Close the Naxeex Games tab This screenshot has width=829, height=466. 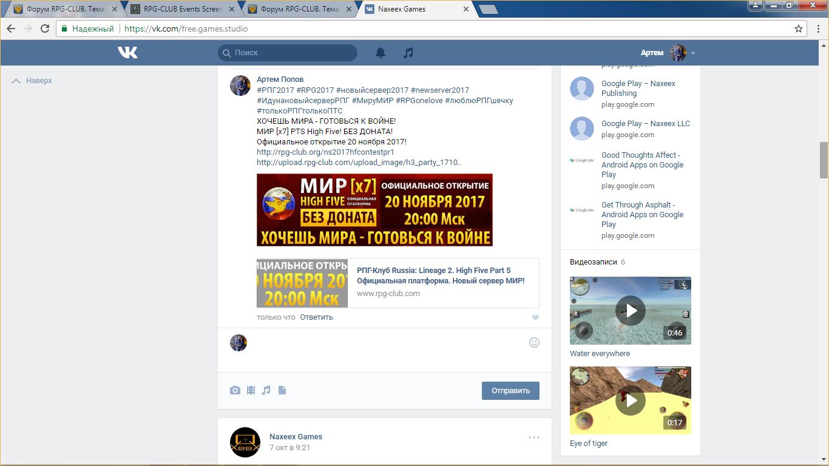pyautogui.click(x=466, y=9)
